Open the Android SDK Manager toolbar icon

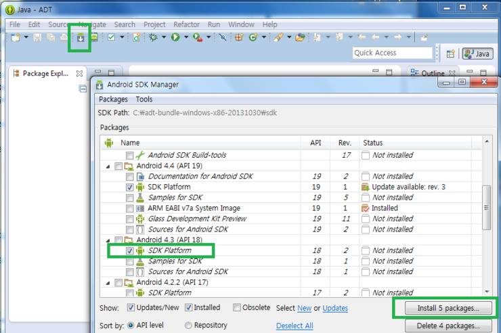[81, 38]
